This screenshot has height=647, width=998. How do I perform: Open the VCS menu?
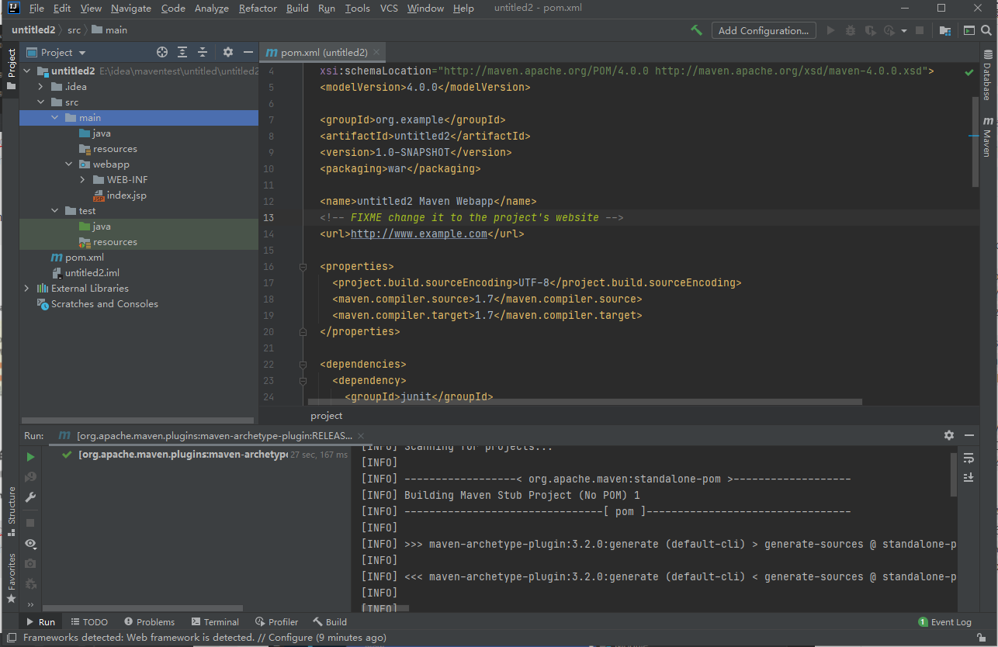(389, 9)
